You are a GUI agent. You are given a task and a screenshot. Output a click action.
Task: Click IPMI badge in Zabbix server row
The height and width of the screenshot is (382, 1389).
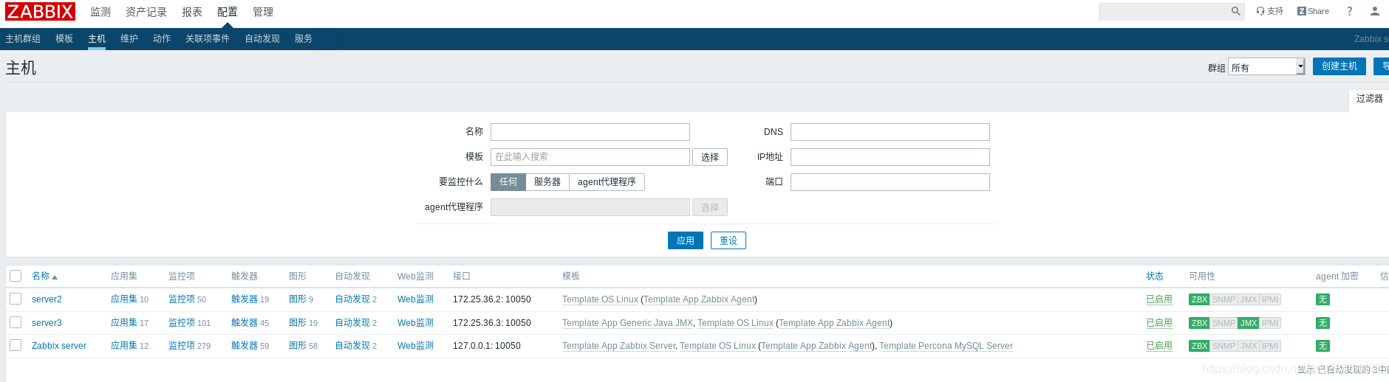click(x=1270, y=346)
